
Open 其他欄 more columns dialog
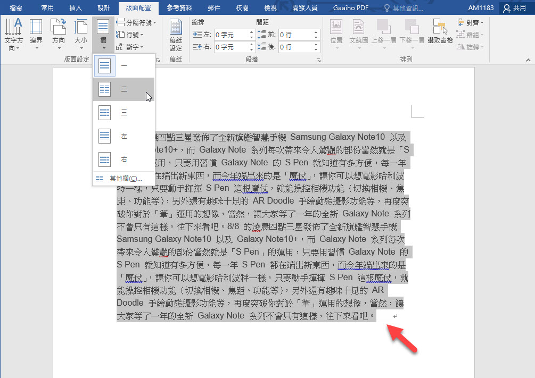pos(124,179)
